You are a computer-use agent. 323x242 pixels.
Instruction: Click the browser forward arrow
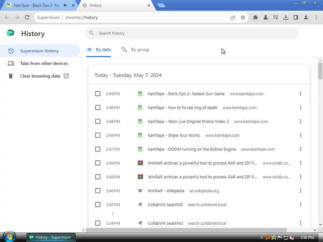click(x=17, y=18)
